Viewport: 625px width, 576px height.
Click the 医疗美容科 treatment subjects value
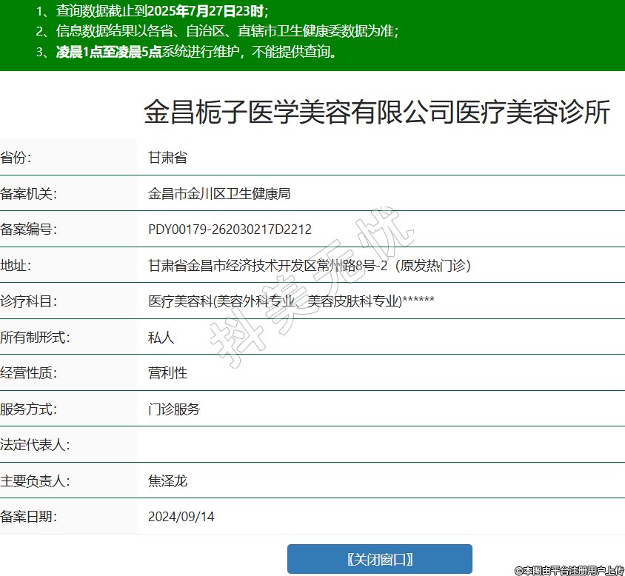pos(290,301)
